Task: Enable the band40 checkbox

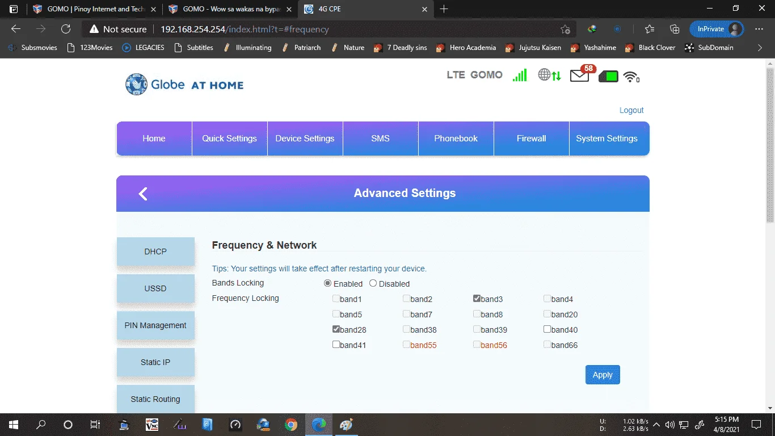Action: point(547,329)
